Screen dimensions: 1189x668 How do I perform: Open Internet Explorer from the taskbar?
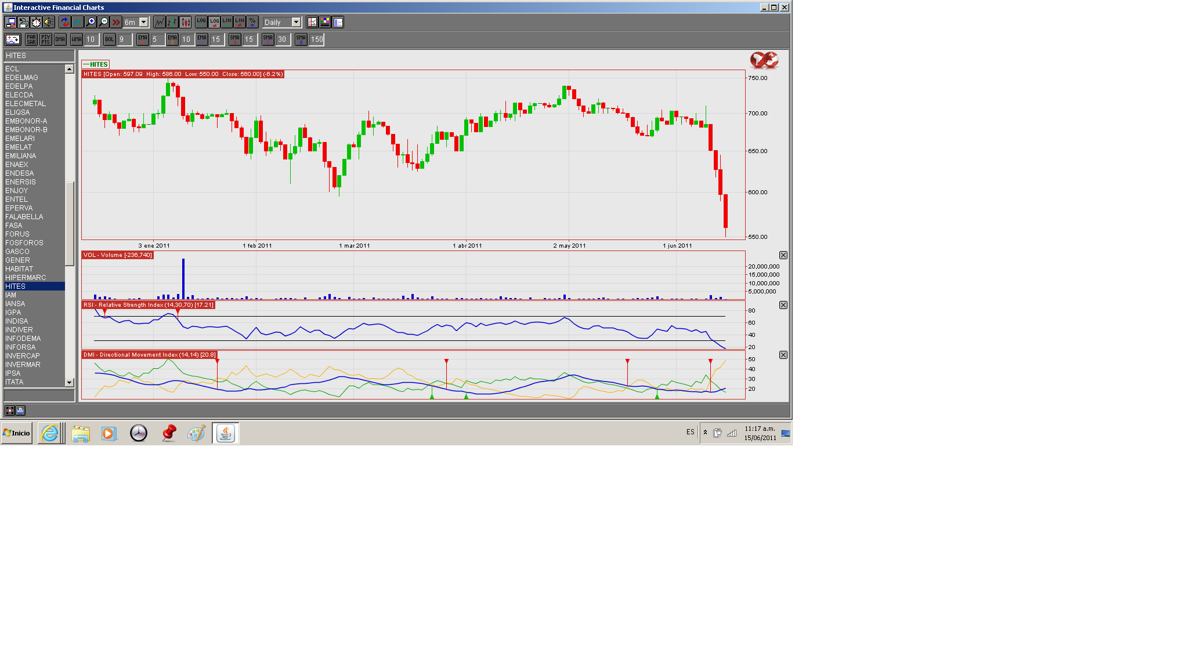click(50, 433)
